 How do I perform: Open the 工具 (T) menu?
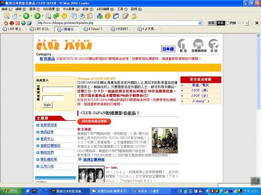coord(122,9)
